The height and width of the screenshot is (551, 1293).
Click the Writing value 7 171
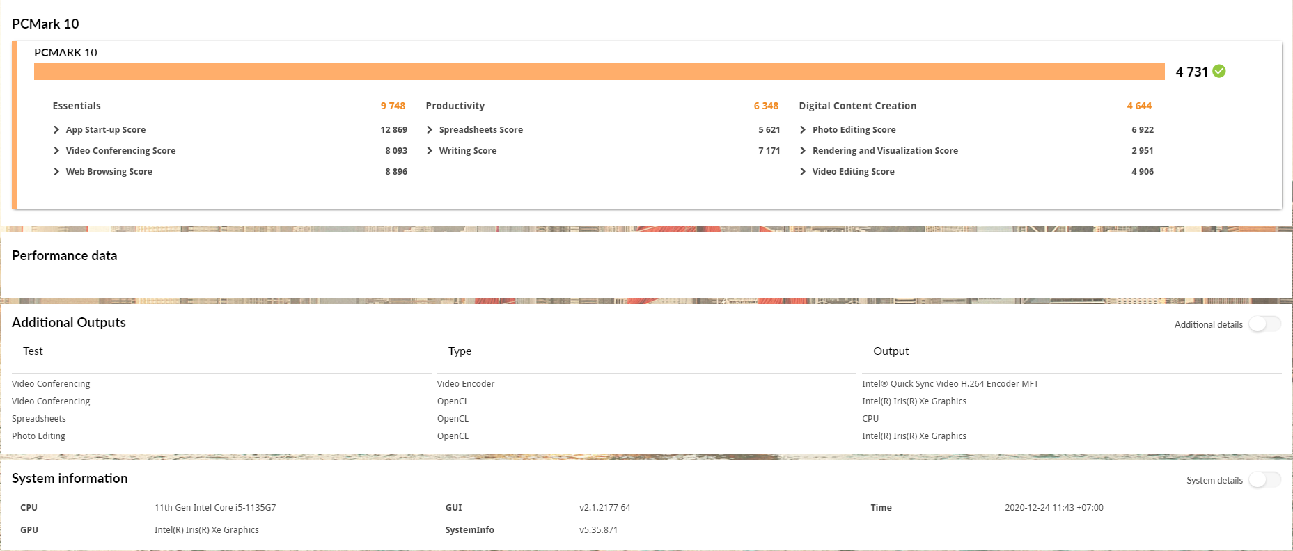tap(769, 151)
